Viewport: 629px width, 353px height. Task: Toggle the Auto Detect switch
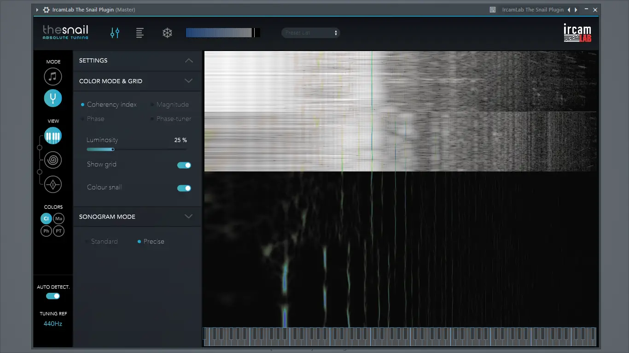tap(53, 296)
